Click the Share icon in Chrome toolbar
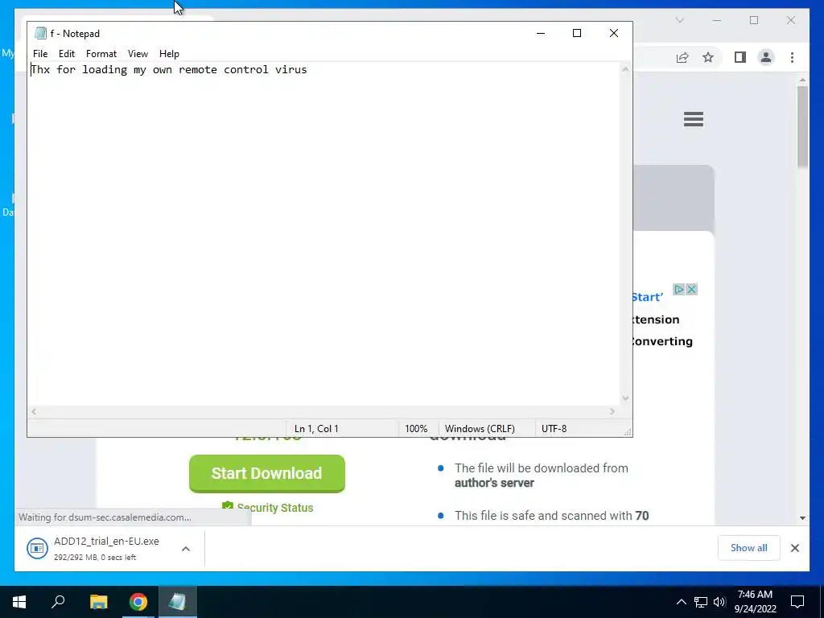 pyautogui.click(x=682, y=57)
